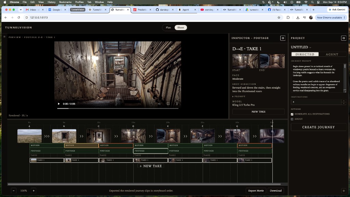Open the tab search dropdown arrow
Screen dimensions: 350x197
tap(21, 10)
